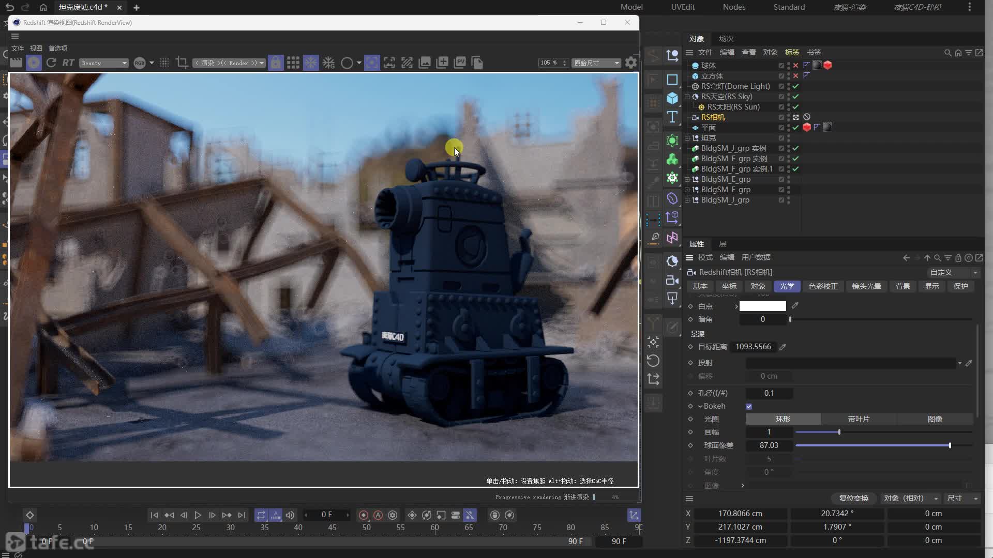The height and width of the screenshot is (558, 993).
Task: Click 孔径(f/#) input field
Action: coord(769,393)
